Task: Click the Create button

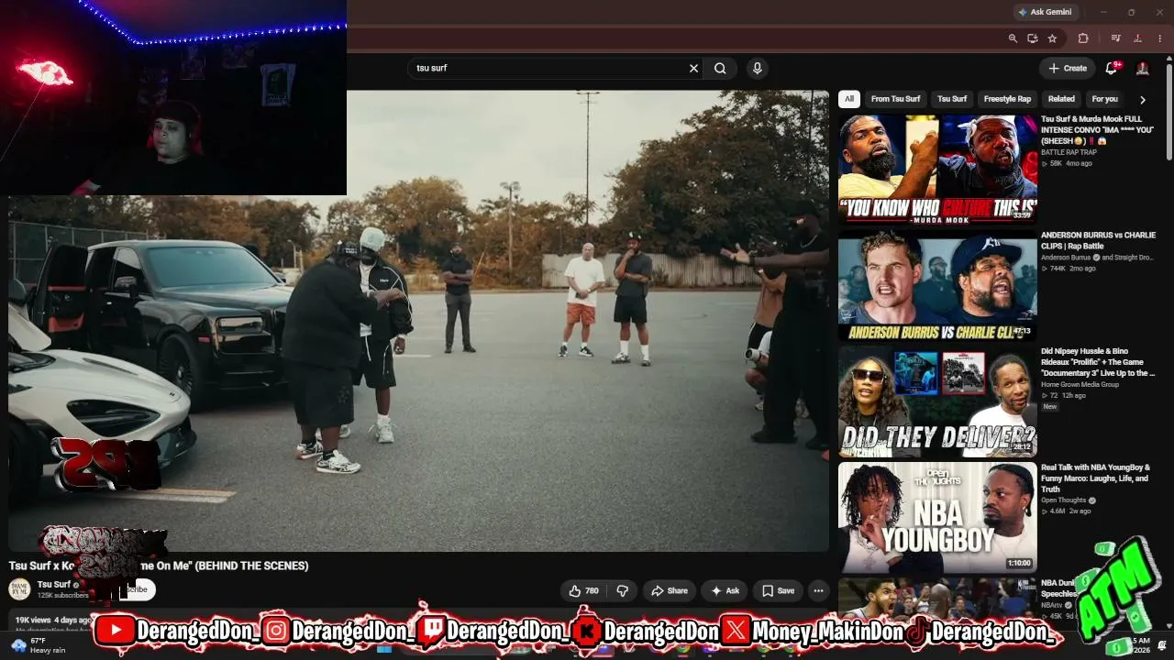Action: pyautogui.click(x=1068, y=68)
